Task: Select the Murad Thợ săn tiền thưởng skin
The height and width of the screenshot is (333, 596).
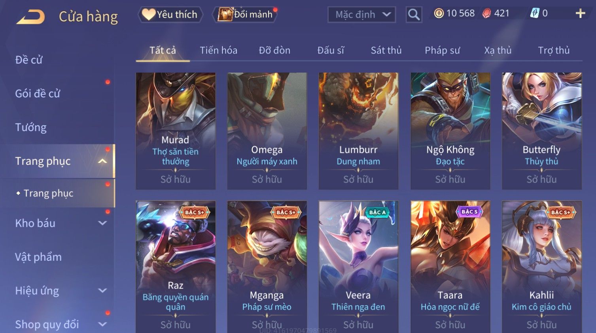Action: 176,131
